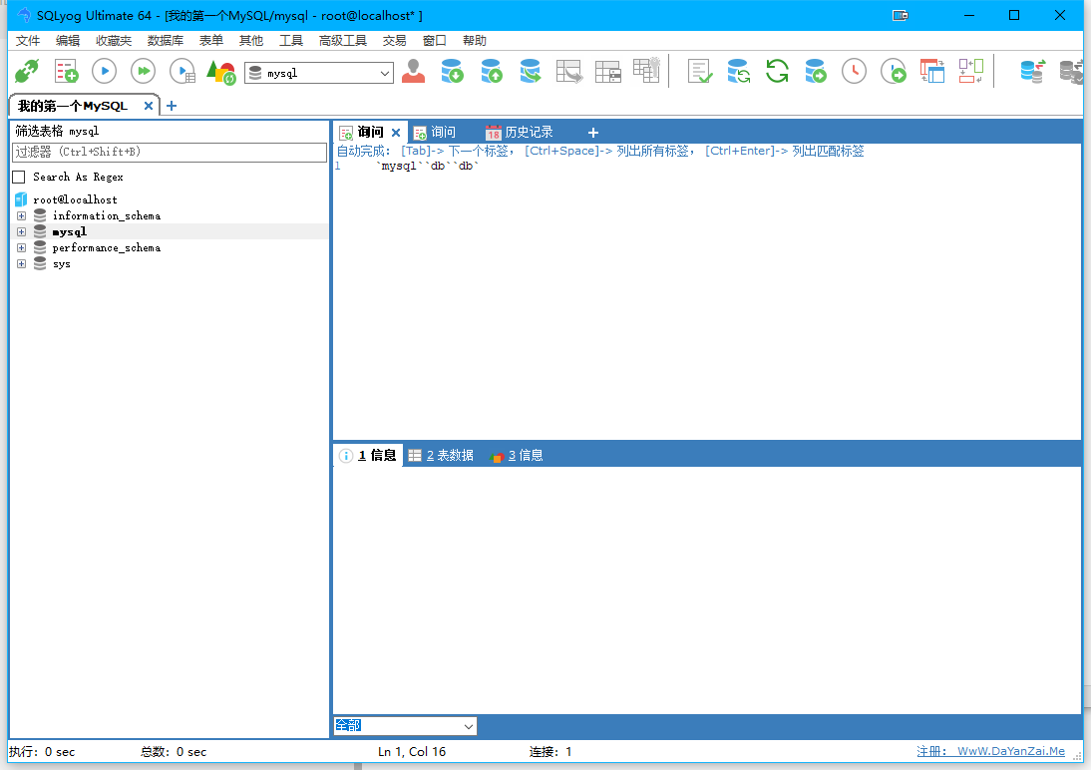The height and width of the screenshot is (770, 1091).
Task: Open the 数据库 menu
Action: [165, 40]
